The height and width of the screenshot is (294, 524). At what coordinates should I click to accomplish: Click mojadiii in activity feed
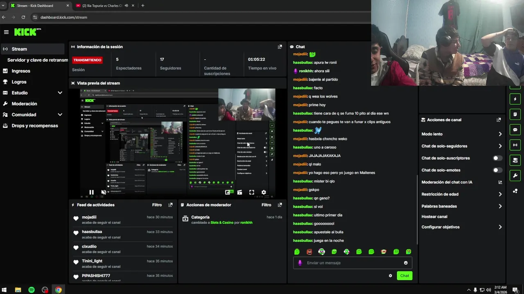coord(89,217)
